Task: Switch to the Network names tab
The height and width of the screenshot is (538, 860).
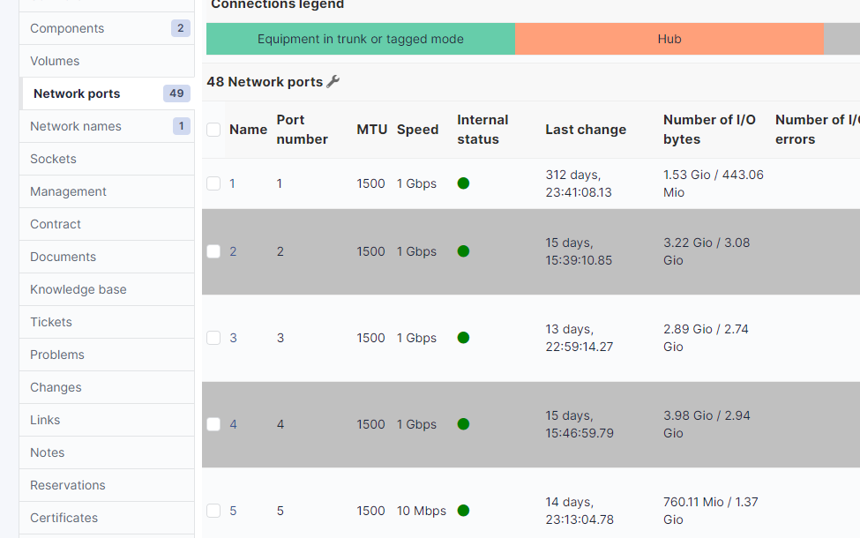Action: 75,126
